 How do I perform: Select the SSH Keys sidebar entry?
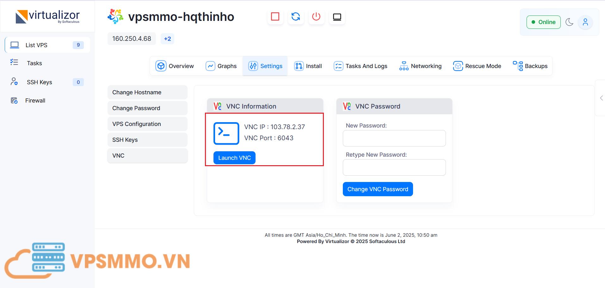(40, 82)
